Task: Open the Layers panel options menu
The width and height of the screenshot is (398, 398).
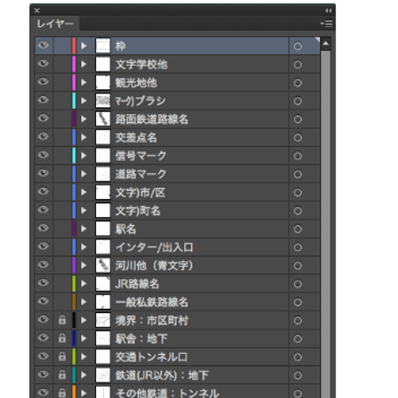Action: click(326, 23)
